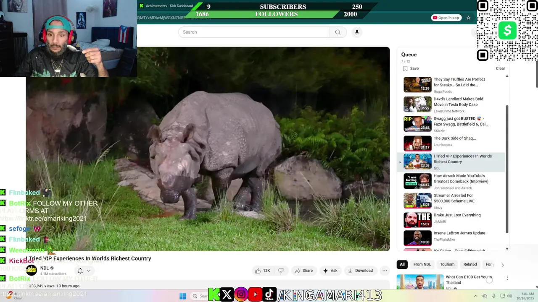The image size is (538, 302).
Task: Open NDL channel avatar
Action: 32,270
